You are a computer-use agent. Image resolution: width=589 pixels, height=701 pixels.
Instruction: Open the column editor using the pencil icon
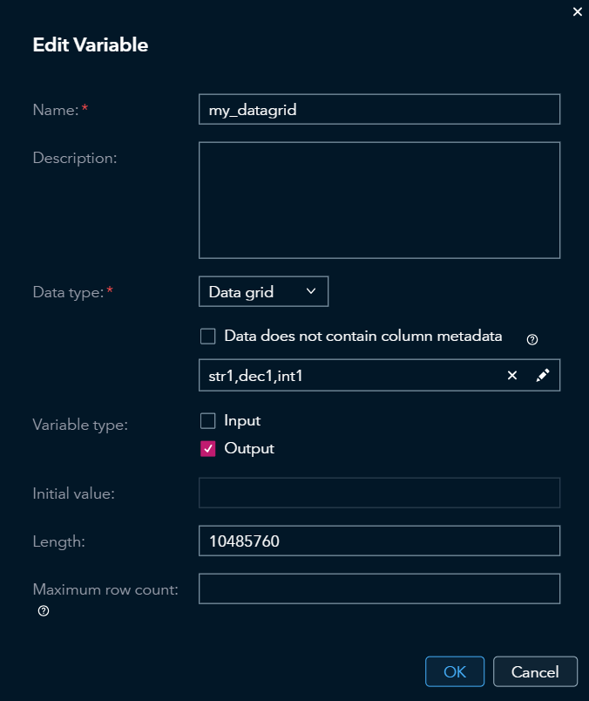pyautogui.click(x=541, y=375)
